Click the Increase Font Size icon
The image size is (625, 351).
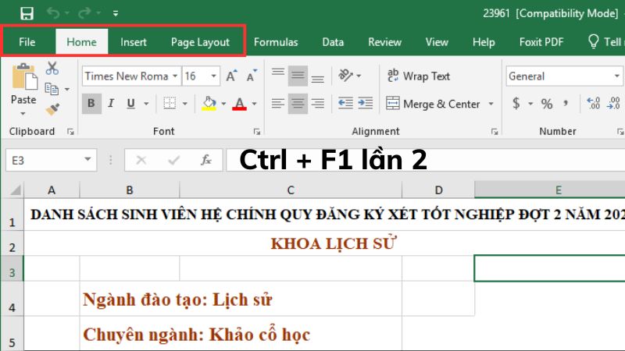[x=231, y=76]
